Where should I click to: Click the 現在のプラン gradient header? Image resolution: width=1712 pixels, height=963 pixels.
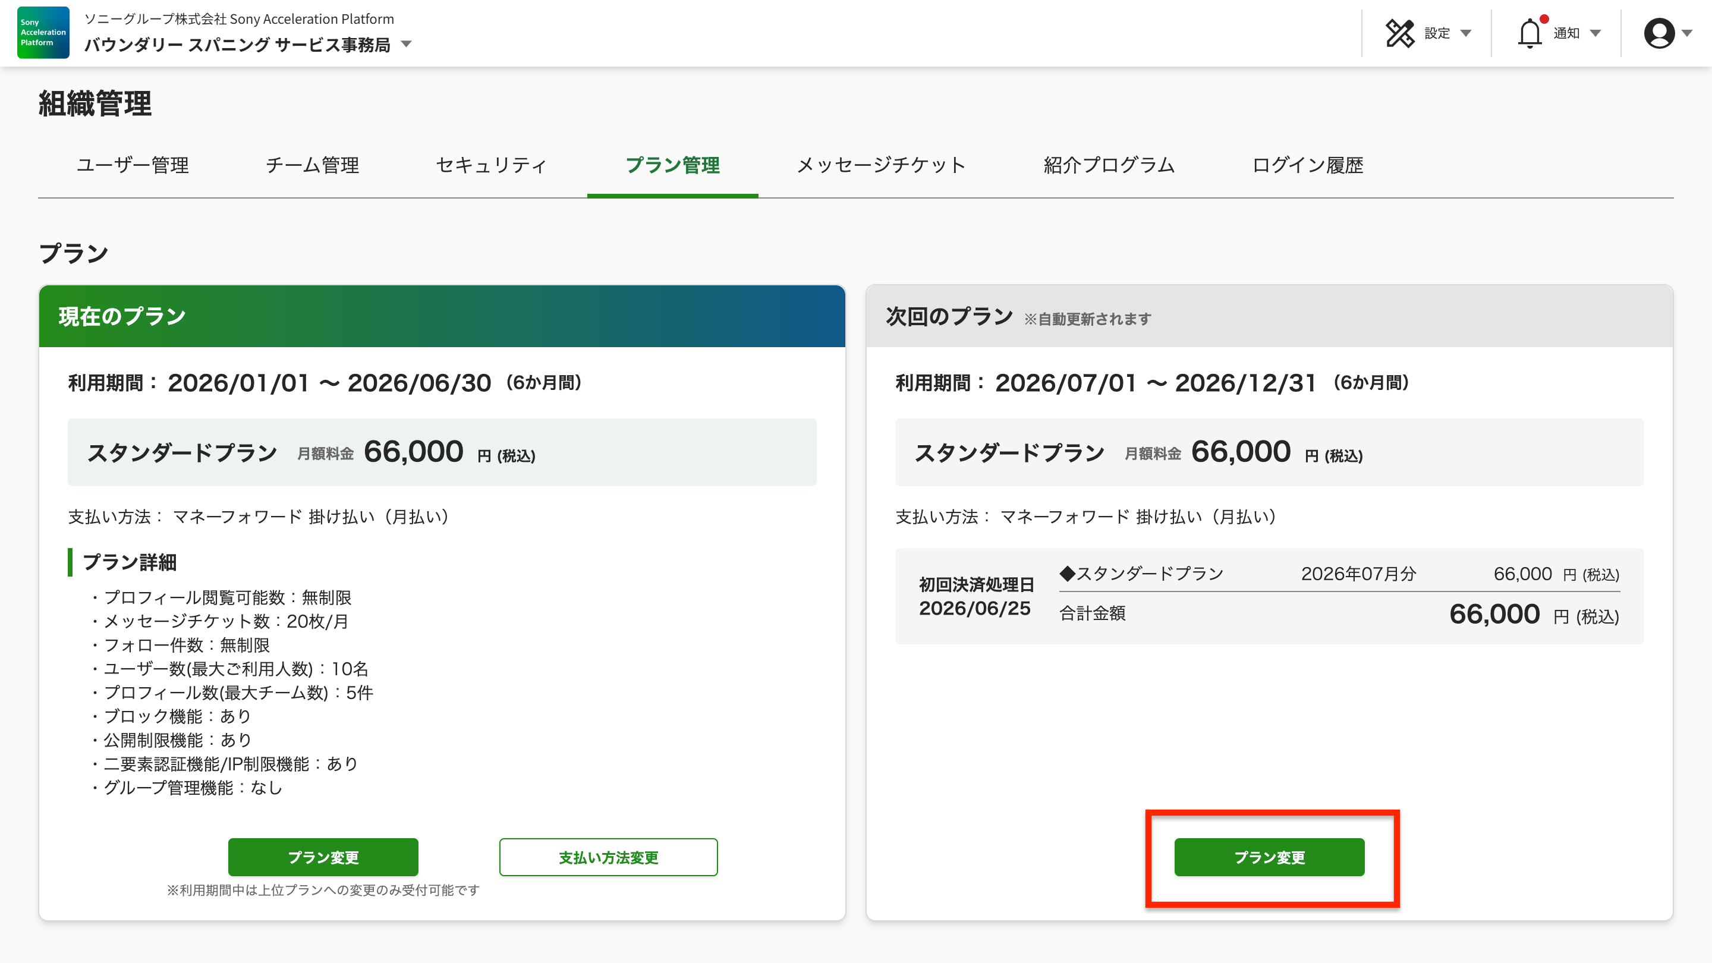[442, 316]
